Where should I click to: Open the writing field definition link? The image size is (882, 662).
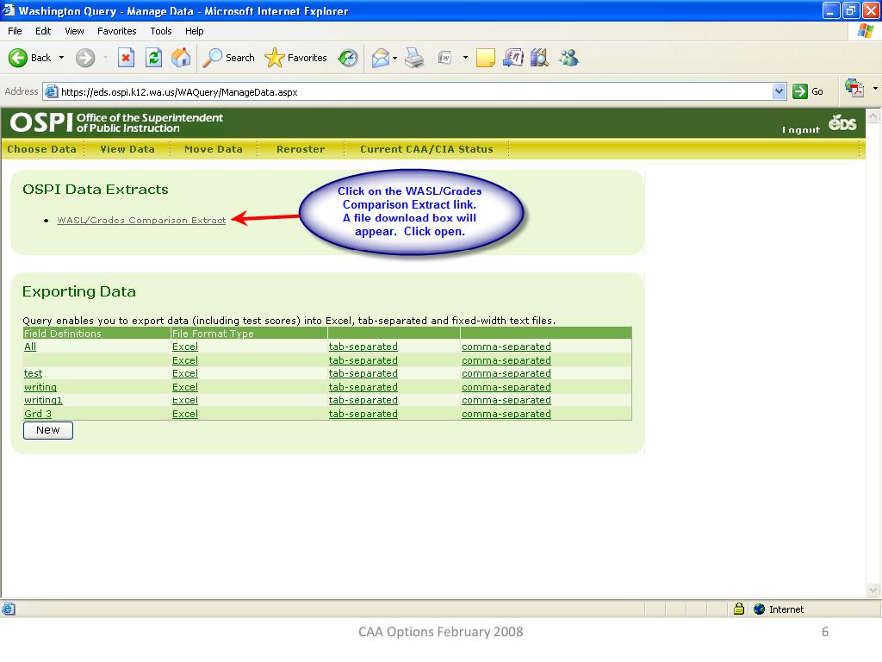40,387
